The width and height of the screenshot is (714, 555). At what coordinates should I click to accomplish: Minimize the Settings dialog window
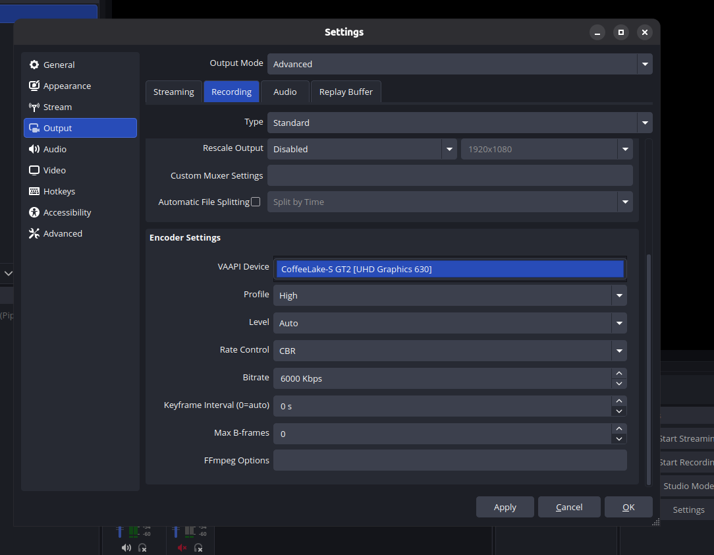coord(597,32)
